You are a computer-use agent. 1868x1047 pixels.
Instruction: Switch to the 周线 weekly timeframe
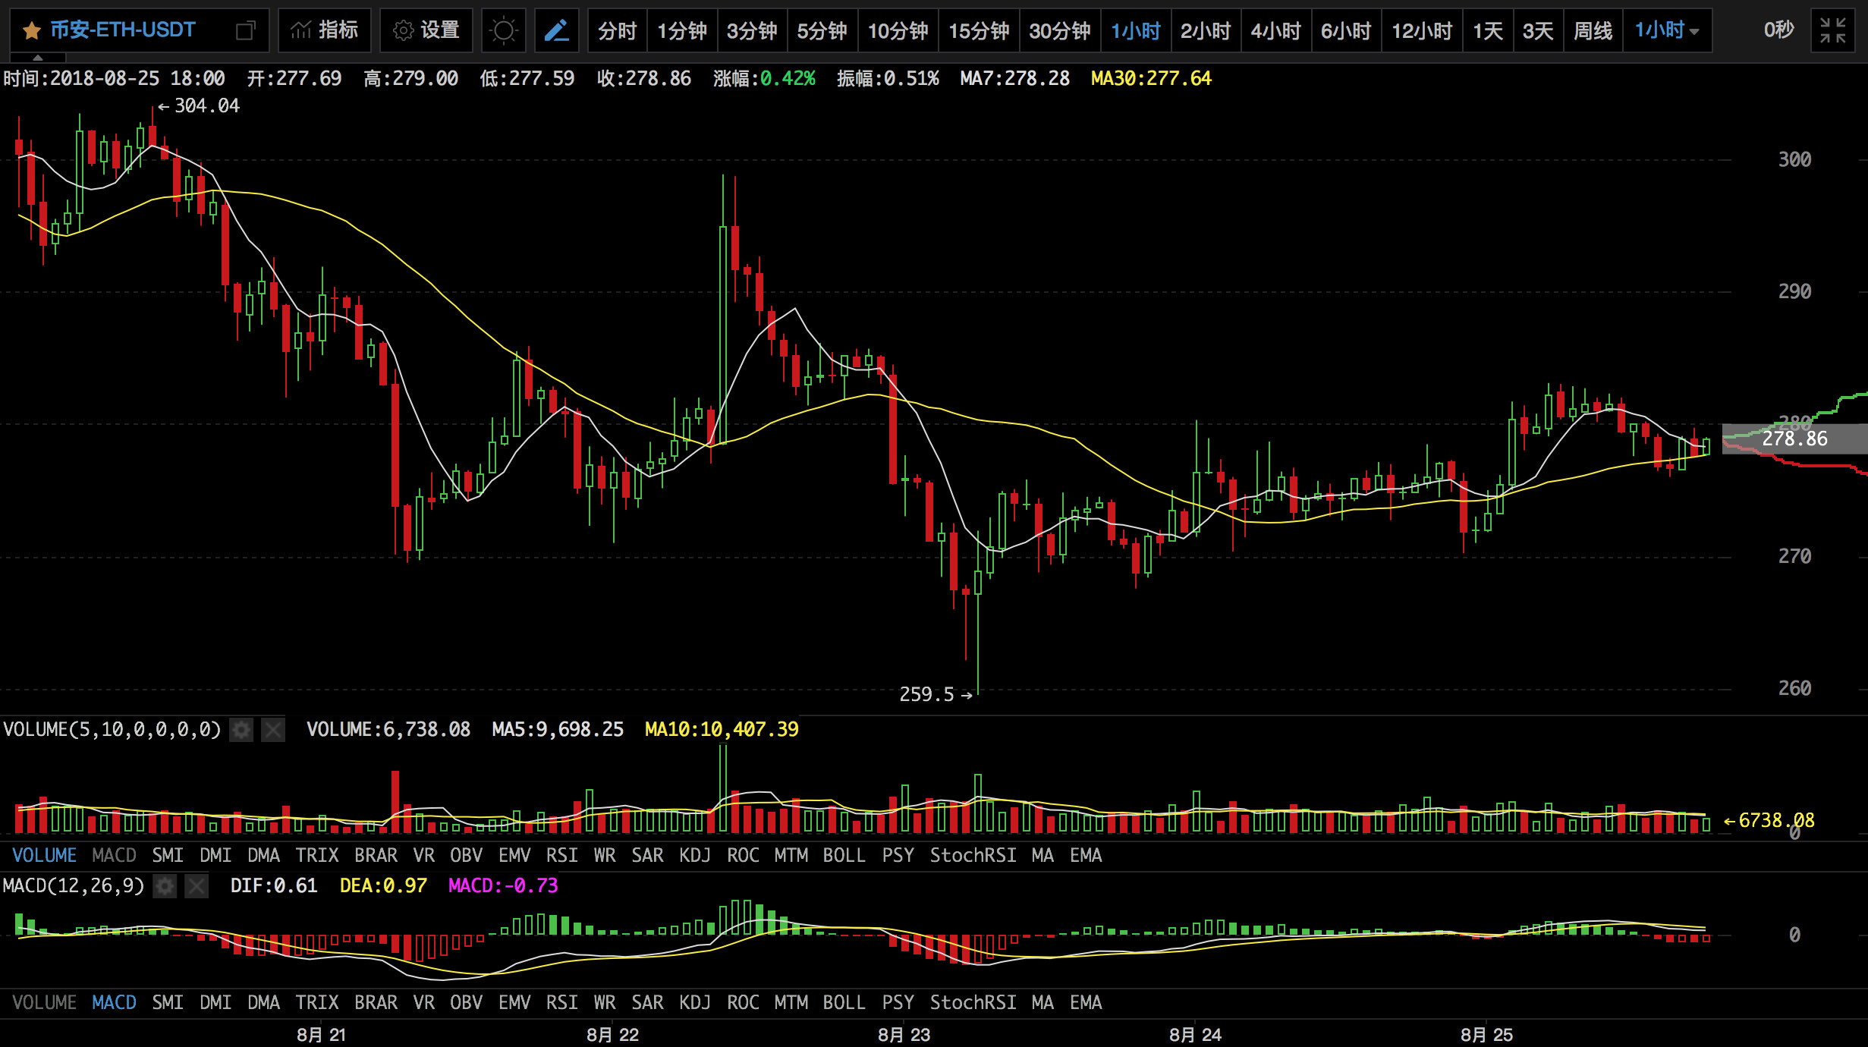click(1593, 31)
